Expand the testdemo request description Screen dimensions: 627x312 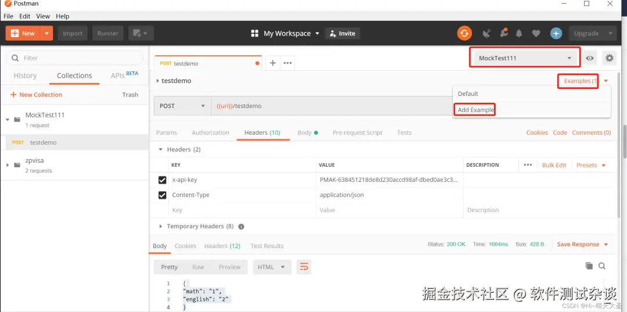click(x=157, y=81)
